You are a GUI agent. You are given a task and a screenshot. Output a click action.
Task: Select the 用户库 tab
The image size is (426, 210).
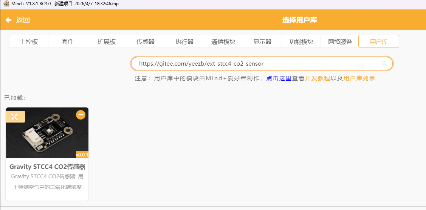click(x=378, y=41)
